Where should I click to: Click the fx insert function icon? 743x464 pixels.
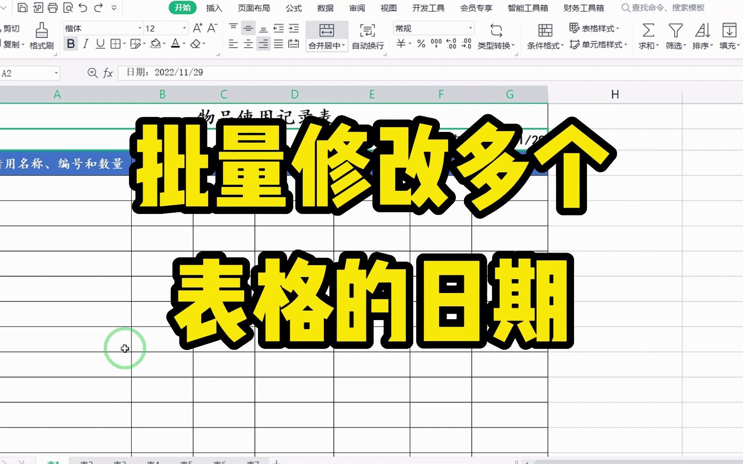tap(108, 73)
